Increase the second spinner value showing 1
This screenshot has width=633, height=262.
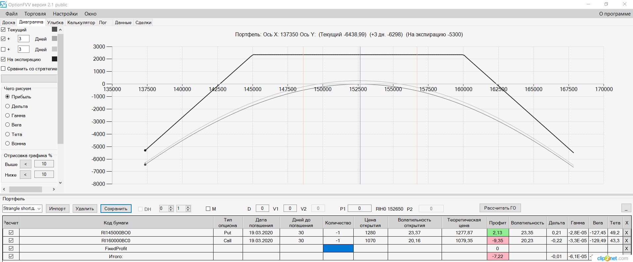[x=188, y=207]
